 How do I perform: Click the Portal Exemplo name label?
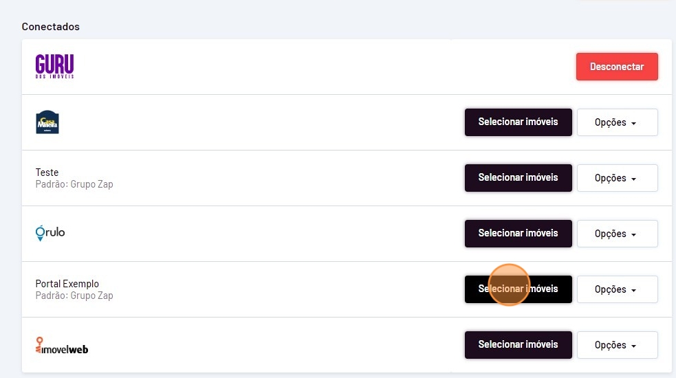67,284
